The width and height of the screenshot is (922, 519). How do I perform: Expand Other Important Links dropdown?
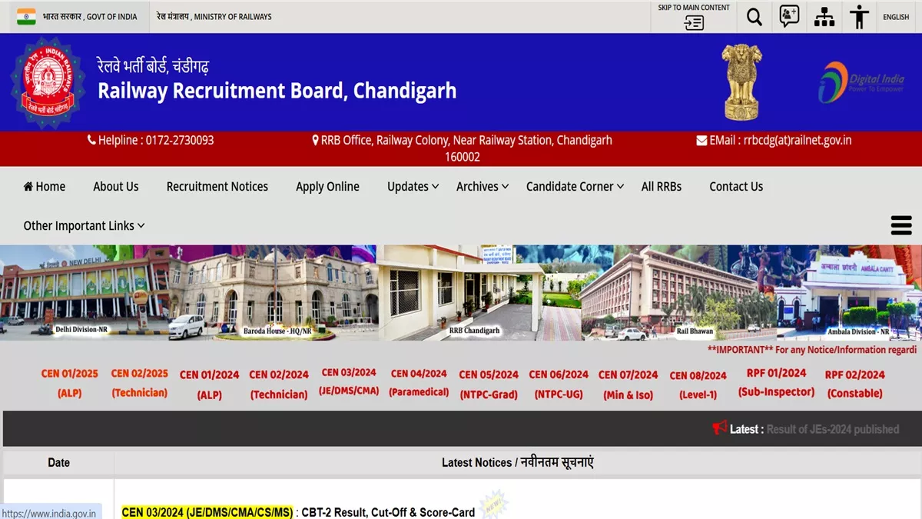(x=85, y=225)
